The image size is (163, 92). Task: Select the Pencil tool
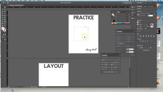[5, 15]
